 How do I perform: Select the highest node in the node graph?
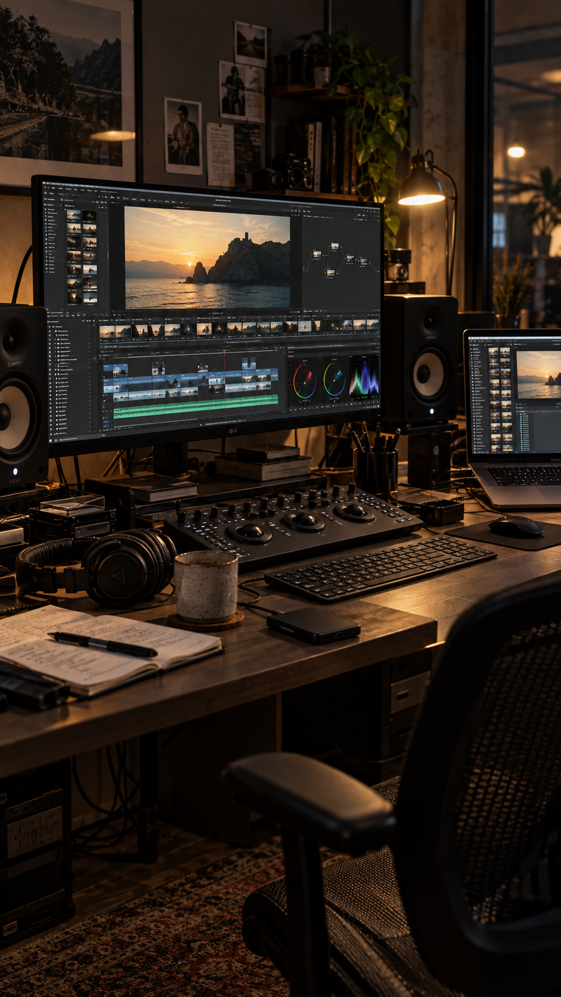(x=334, y=246)
